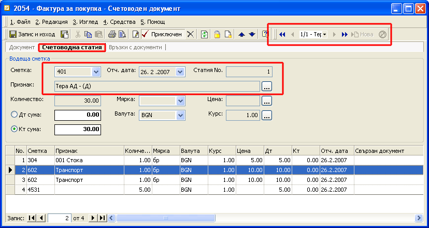Image resolution: width=429 pixels, height=228 pixels.
Task: Open the Валута BGN dropdown
Action: click(x=180, y=115)
